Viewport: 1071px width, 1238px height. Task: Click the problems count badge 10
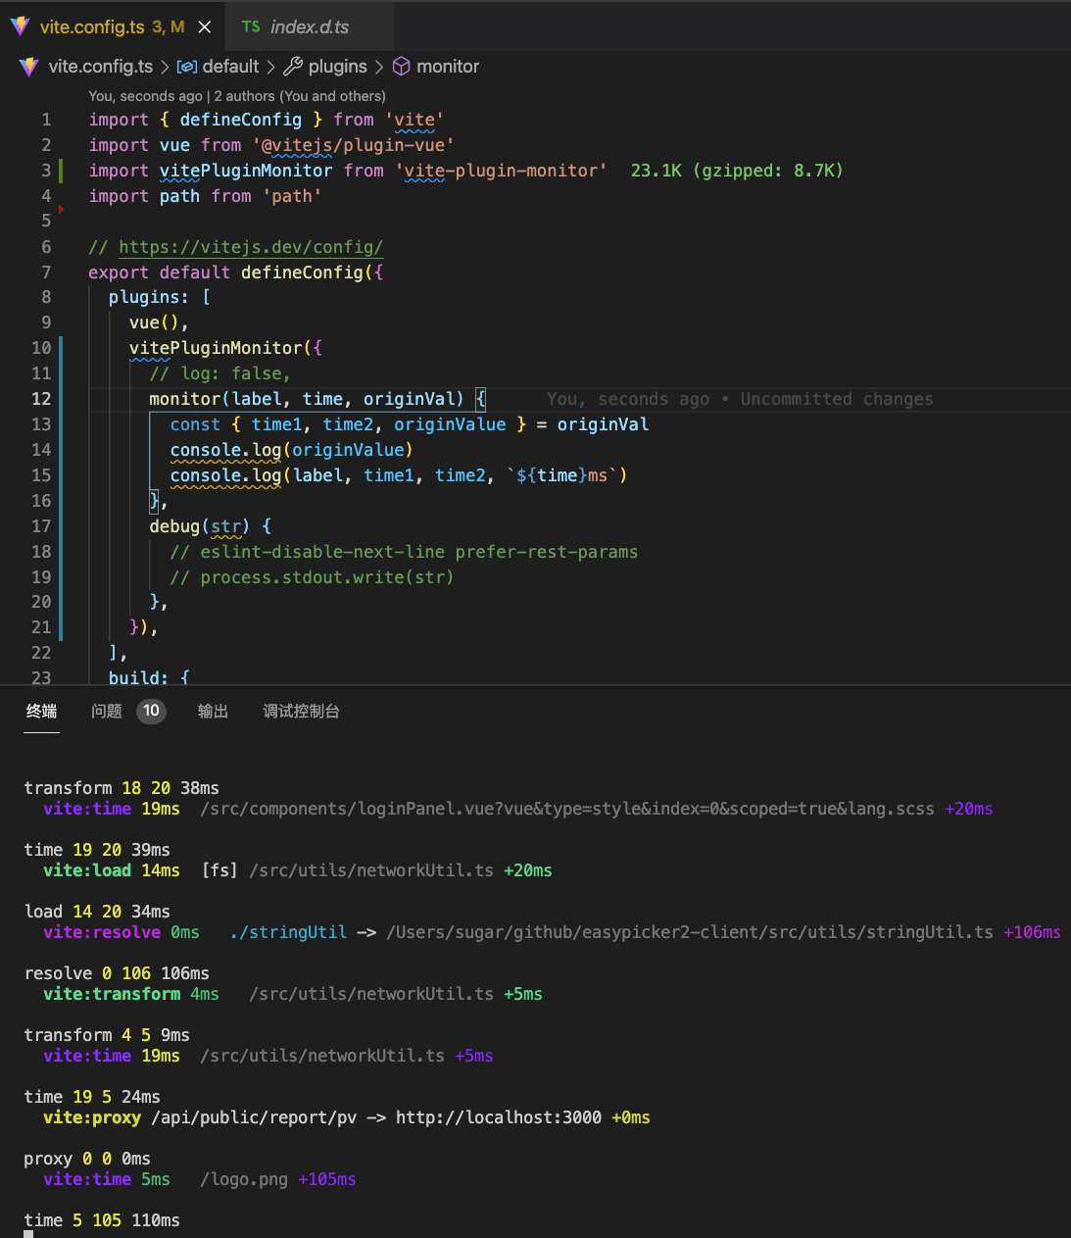click(x=151, y=711)
